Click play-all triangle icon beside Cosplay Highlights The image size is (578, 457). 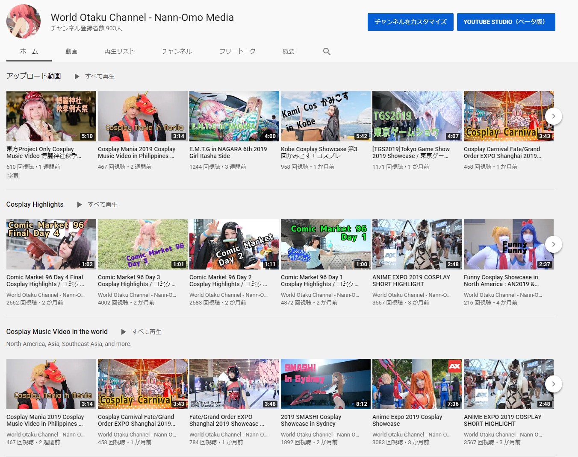click(x=80, y=205)
